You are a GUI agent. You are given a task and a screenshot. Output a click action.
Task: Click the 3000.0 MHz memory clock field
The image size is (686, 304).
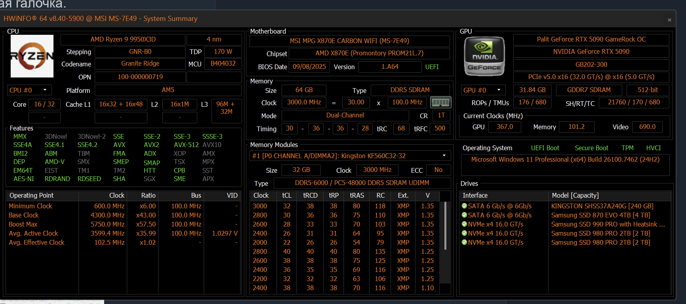pyautogui.click(x=304, y=102)
